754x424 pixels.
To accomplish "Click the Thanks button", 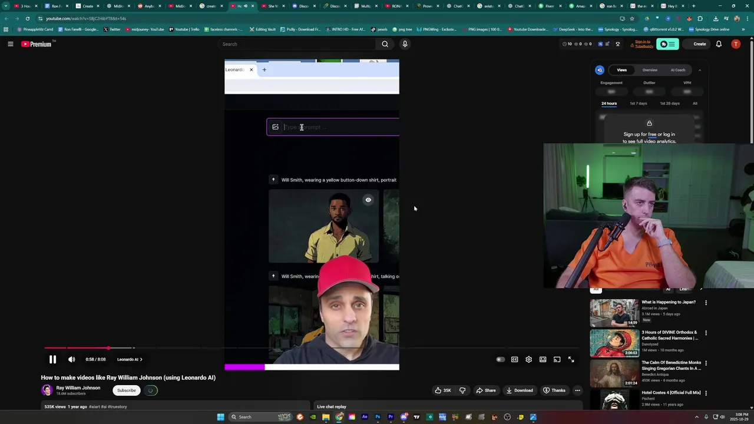I will point(554,390).
